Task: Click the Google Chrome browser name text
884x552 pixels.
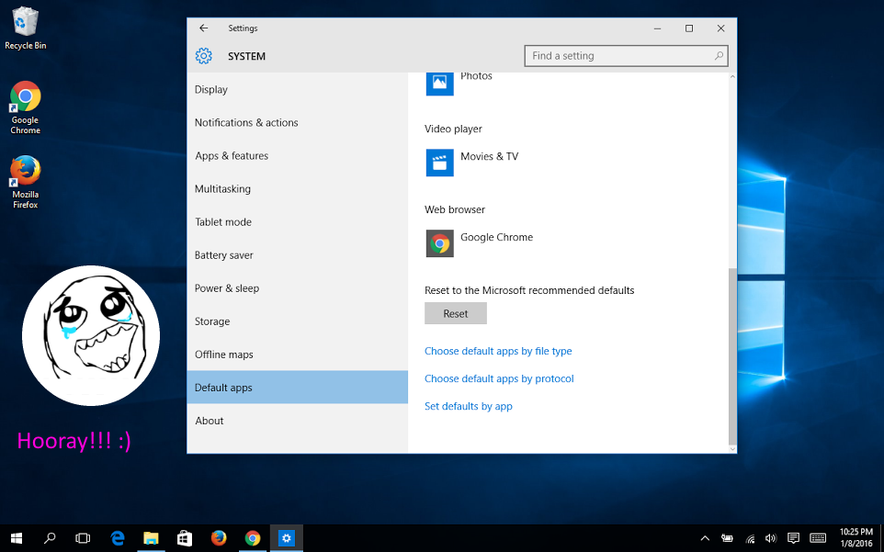Action: pyautogui.click(x=497, y=237)
